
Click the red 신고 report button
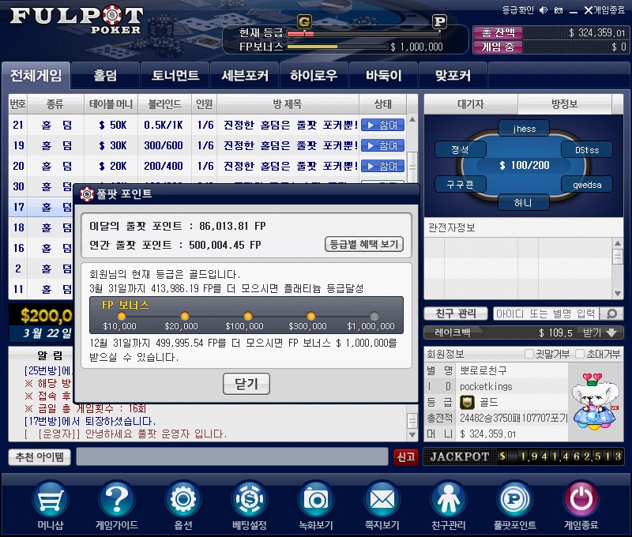coord(406,456)
